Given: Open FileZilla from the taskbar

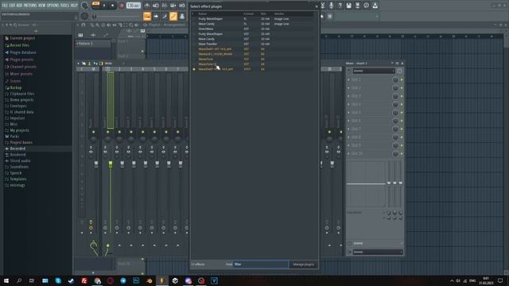Looking at the screenshot, I should (x=84, y=280).
